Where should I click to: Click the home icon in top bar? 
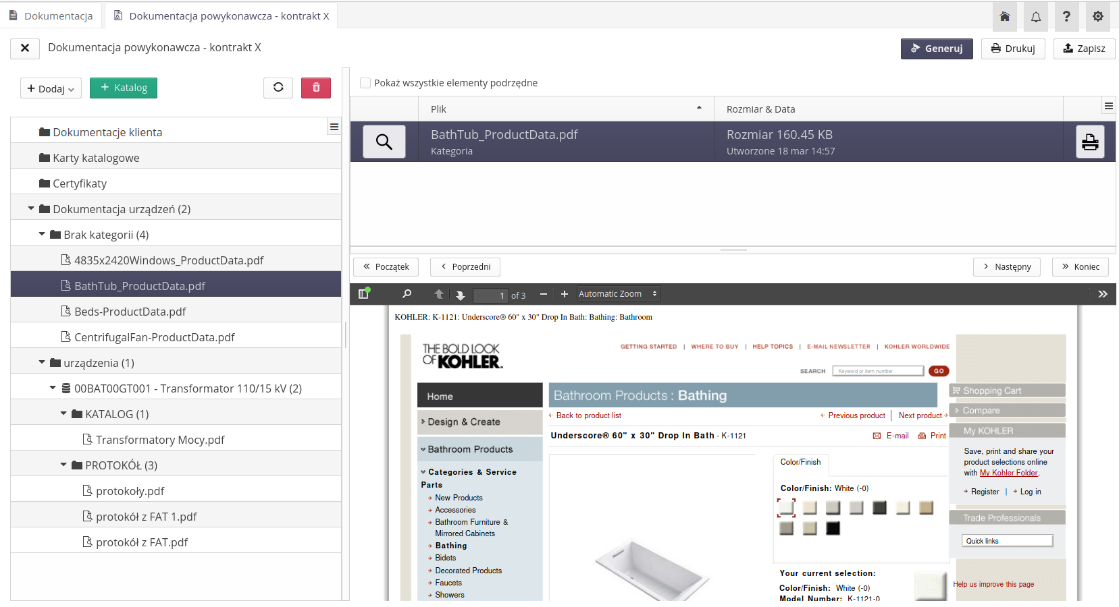coord(1004,16)
